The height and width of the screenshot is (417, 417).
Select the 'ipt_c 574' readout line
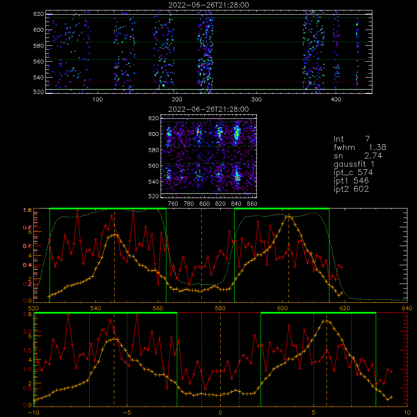(x=353, y=172)
